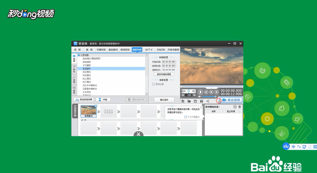This screenshot has height=173, width=317.
Task: Click the 结束时间 input field
Action: pos(169,66)
